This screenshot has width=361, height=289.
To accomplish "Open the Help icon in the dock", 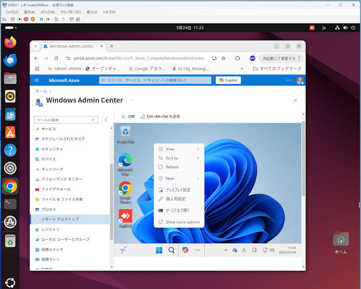I will tap(10, 150).
